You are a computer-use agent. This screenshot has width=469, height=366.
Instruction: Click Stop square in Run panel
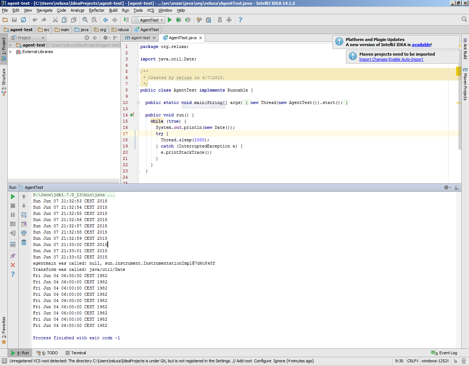coord(13,206)
